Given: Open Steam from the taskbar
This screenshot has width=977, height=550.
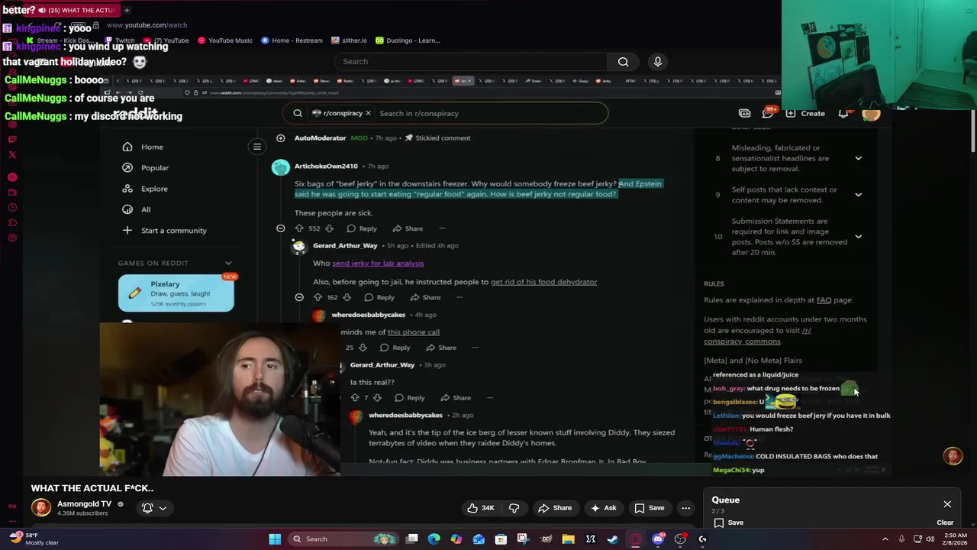Looking at the screenshot, I should tap(612, 539).
